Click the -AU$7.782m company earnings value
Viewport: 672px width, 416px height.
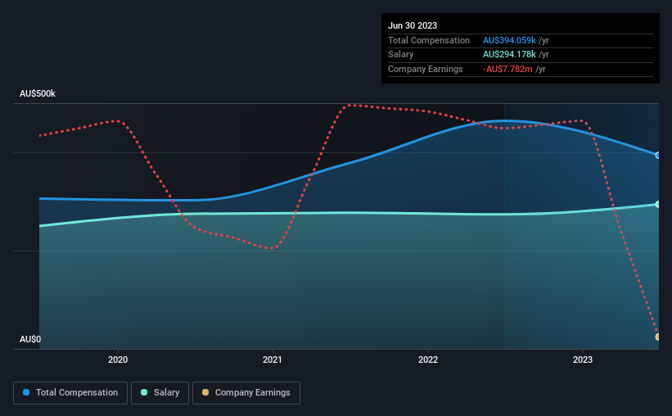click(x=507, y=69)
